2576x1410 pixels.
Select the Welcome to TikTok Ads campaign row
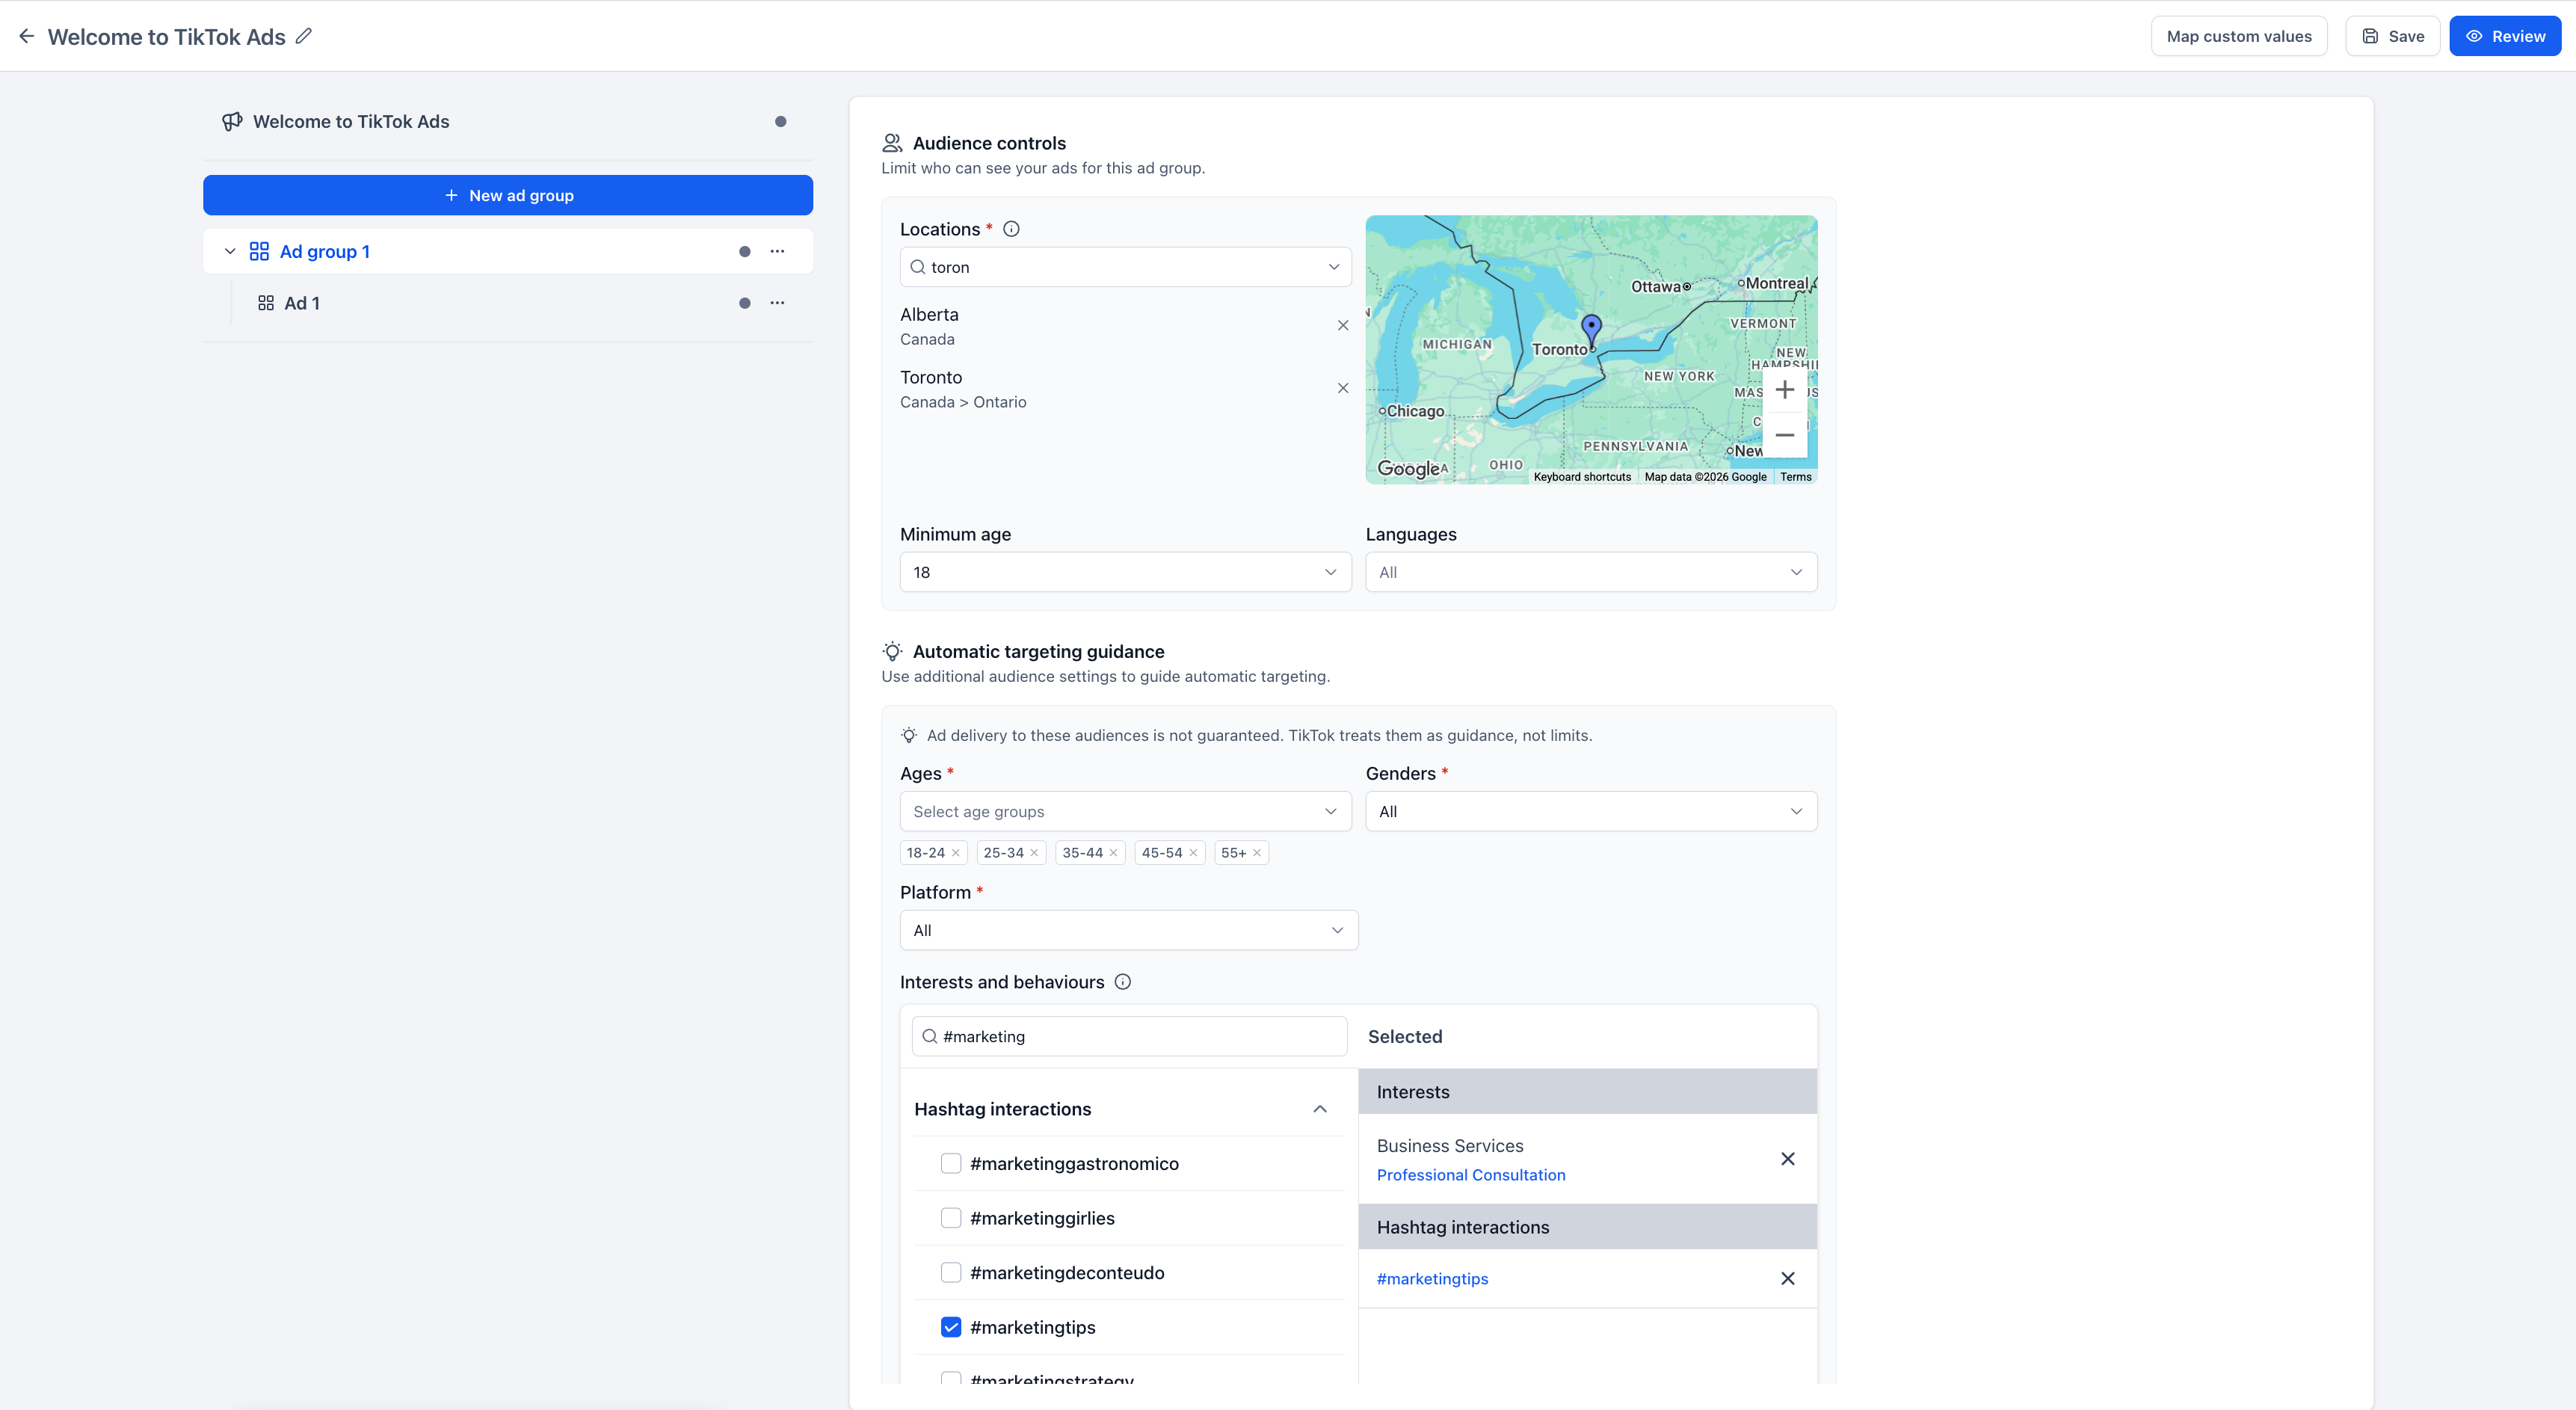coord(508,121)
